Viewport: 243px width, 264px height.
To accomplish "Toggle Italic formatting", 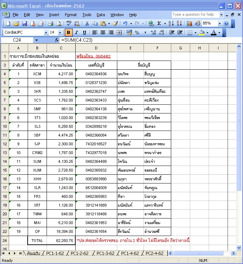I will (x=77, y=32).
